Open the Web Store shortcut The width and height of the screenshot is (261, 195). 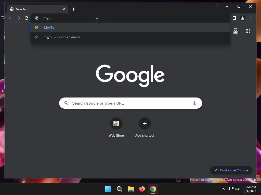click(116, 127)
